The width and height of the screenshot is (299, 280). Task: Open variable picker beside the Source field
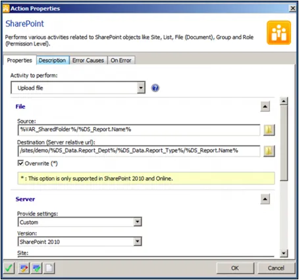pyautogui.click(x=269, y=130)
